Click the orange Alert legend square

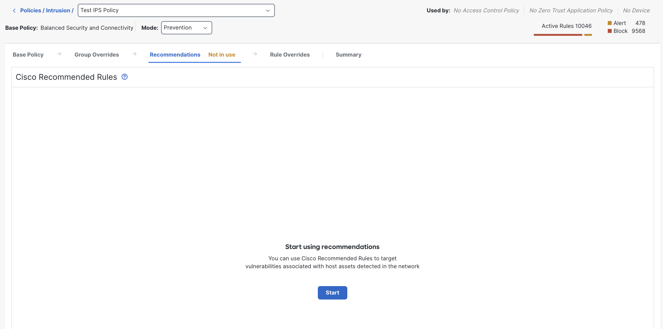tap(610, 23)
